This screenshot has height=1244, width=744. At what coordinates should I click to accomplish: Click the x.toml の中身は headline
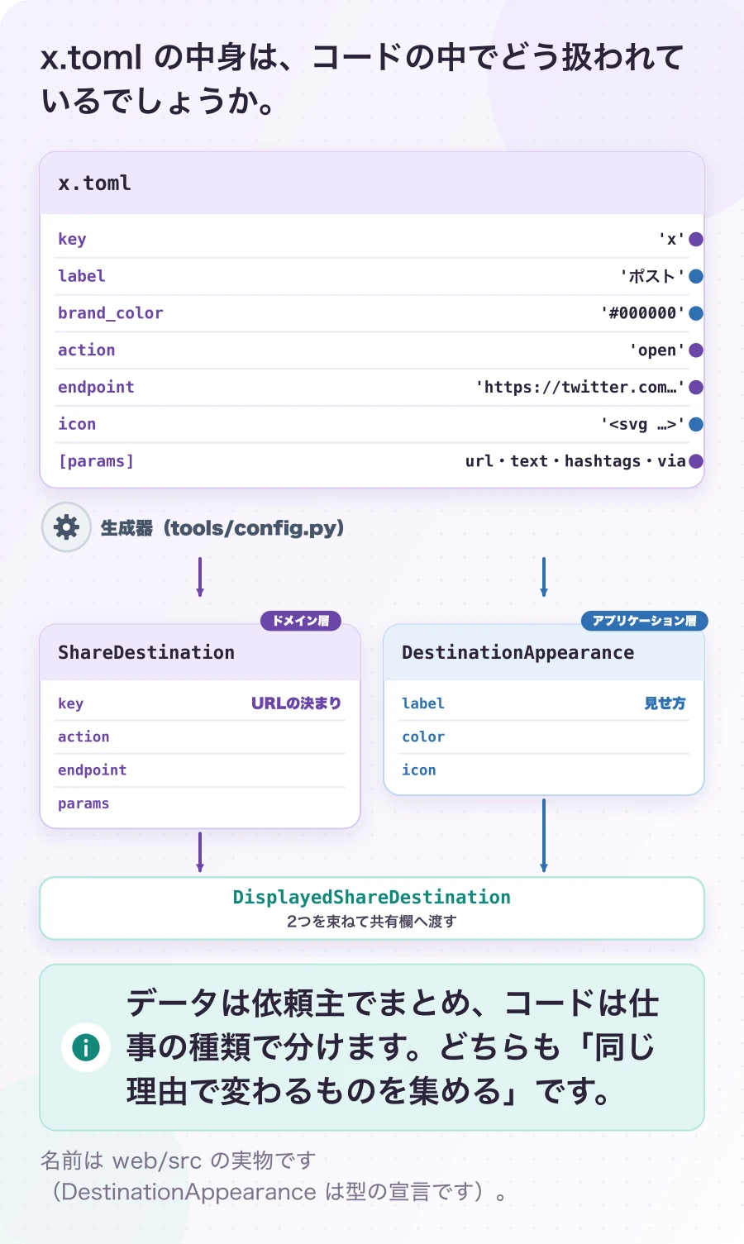[x=363, y=79]
